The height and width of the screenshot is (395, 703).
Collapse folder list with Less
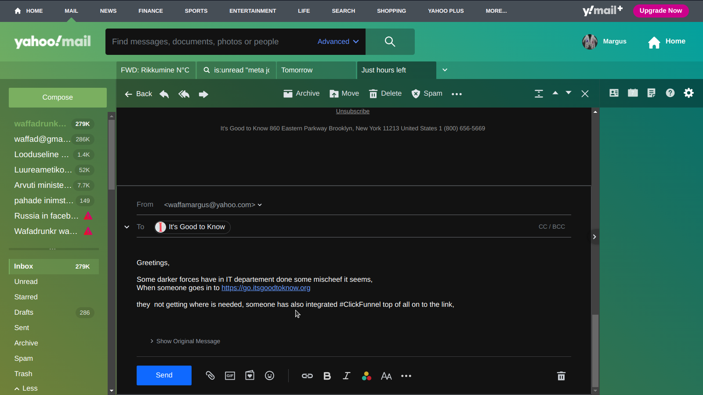coord(26,388)
